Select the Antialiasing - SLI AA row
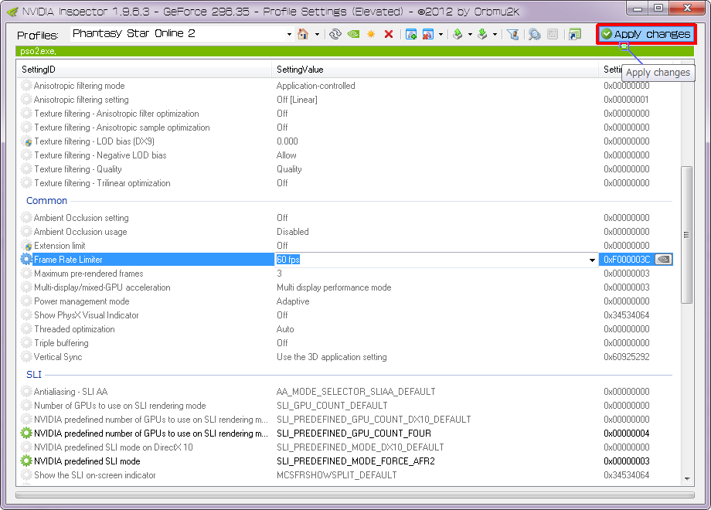The image size is (711, 510). [345, 392]
